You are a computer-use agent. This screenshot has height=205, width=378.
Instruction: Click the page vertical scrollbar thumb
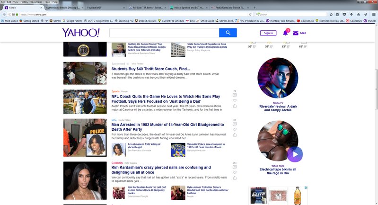pyautogui.click(x=376, y=89)
